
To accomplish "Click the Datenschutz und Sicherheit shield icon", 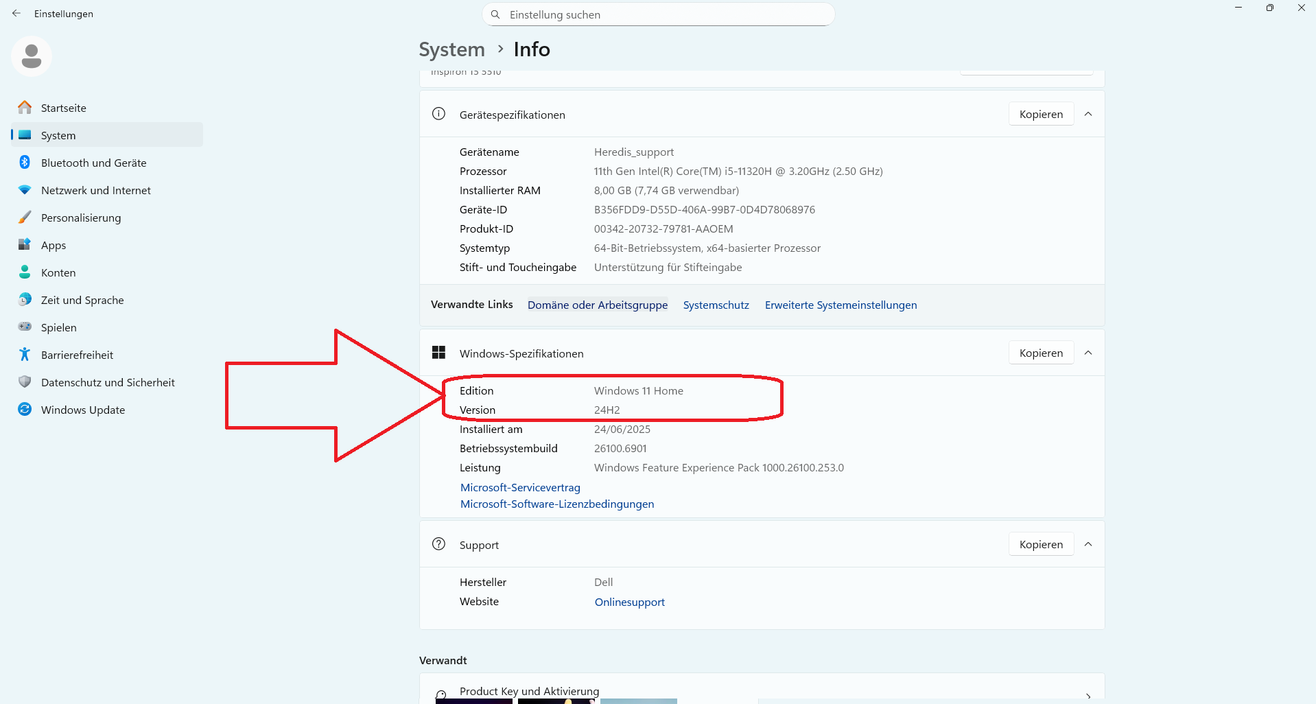I will (x=25, y=382).
